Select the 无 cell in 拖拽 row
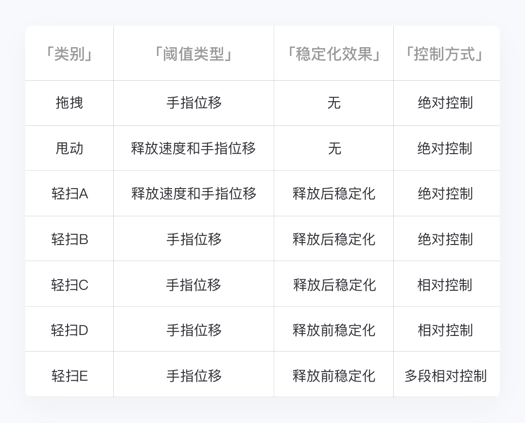 point(334,103)
